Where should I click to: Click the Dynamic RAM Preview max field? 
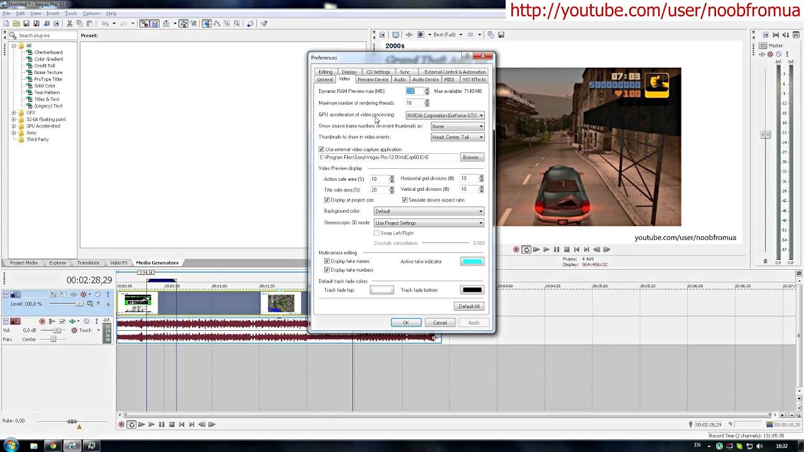tap(414, 92)
